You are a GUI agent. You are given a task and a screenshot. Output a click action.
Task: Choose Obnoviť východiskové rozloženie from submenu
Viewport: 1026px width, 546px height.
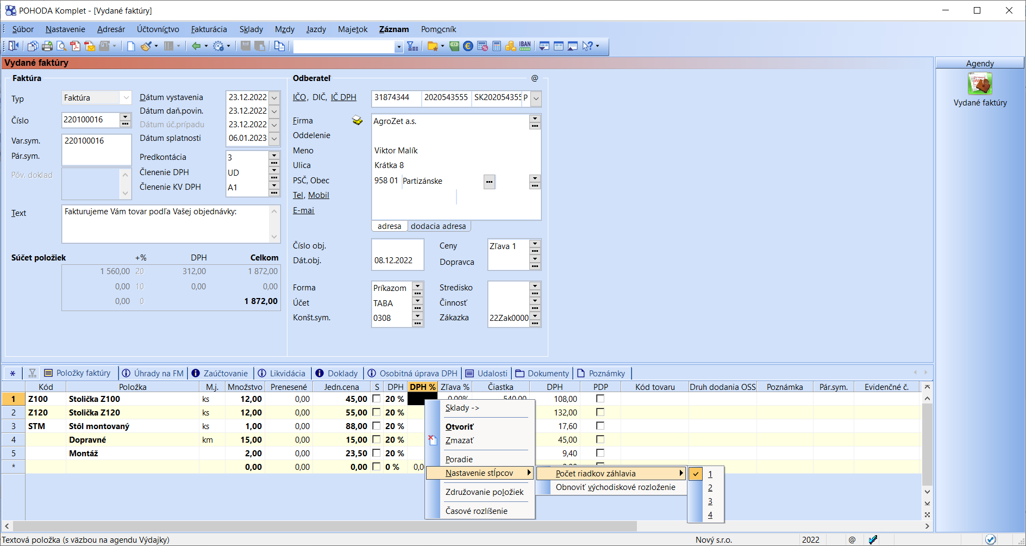click(615, 487)
